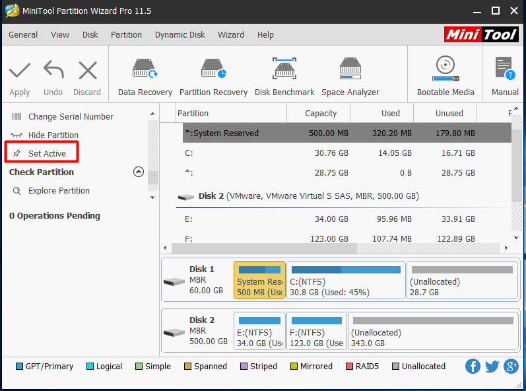Select System Reserved block in Disk 1 map
This screenshot has width=526, height=391.
click(x=259, y=280)
